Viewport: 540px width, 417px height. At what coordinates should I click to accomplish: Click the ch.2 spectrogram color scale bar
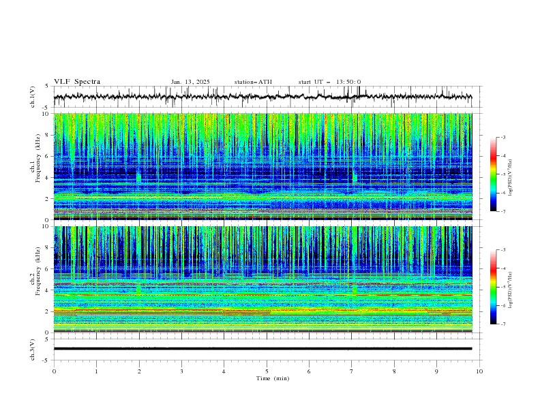[493, 287]
